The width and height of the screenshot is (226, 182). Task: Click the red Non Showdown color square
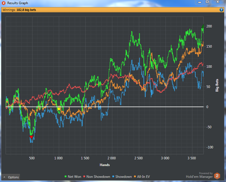pos(84,177)
